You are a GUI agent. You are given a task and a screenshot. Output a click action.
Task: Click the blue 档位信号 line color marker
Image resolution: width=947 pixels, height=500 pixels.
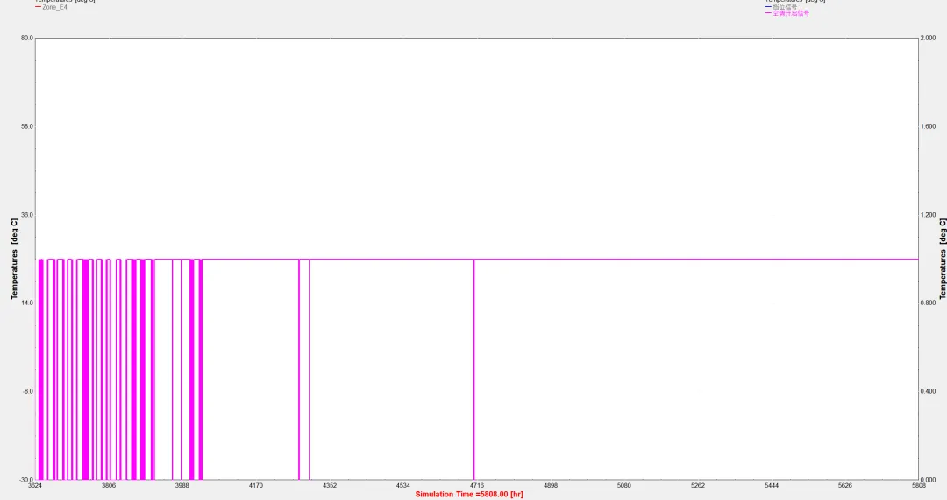pyautogui.click(x=768, y=7)
